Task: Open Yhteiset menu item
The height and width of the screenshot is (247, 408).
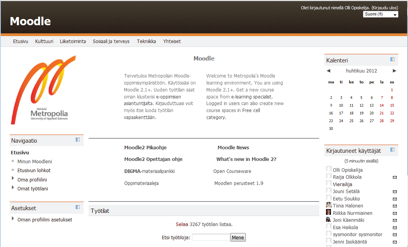Action: pyautogui.click(x=172, y=41)
